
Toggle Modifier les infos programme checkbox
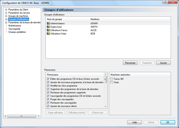click(48, 86)
